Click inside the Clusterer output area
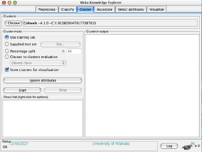The width and height of the screenshot is (202, 152). 142,86
